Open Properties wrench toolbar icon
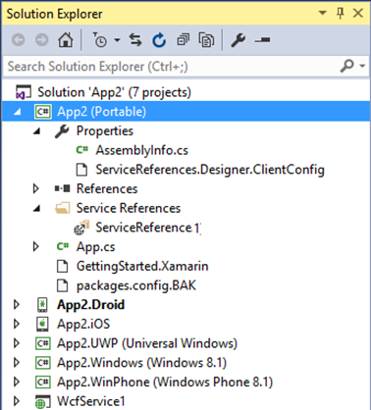 coord(238,40)
